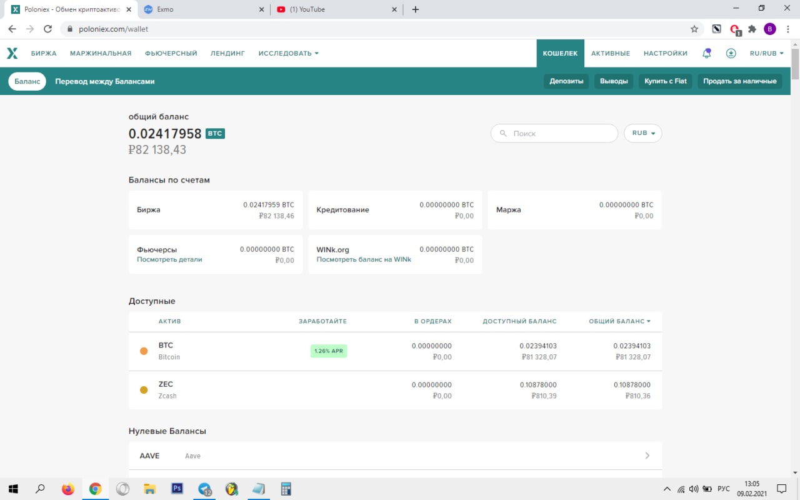Click the black pen extension icon

717,29
